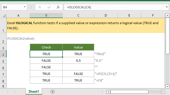Click the Cancel (X) formula bar icon
170x95 pixels.
40,7
